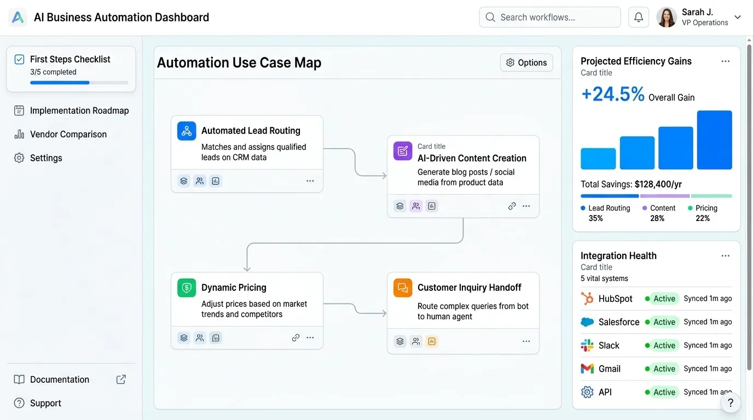The image size is (753, 420).
Task: Open the help question mark button
Action: [731, 403]
